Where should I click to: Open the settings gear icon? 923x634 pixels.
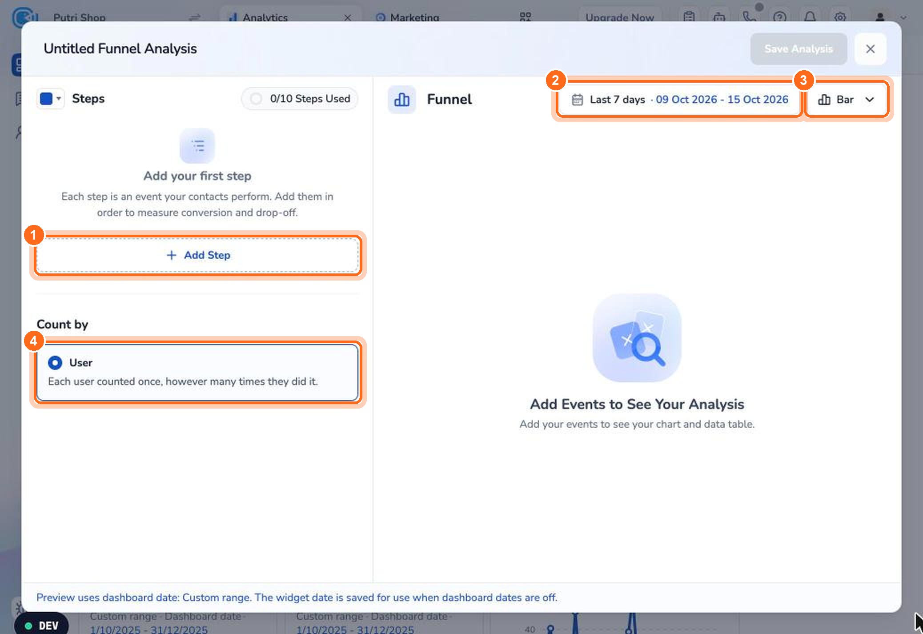point(840,18)
